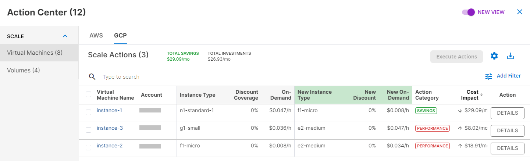The width and height of the screenshot is (530, 161).
Task: Close the Action Center panel
Action: (x=520, y=12)
